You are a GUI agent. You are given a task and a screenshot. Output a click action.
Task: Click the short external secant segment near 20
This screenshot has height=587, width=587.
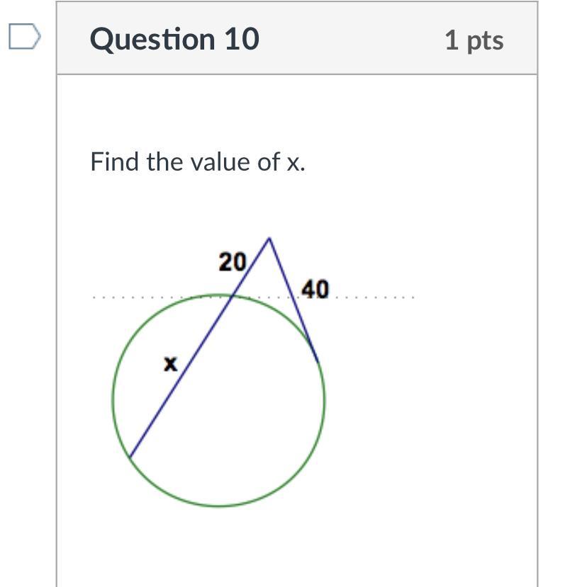coord(251,267)
